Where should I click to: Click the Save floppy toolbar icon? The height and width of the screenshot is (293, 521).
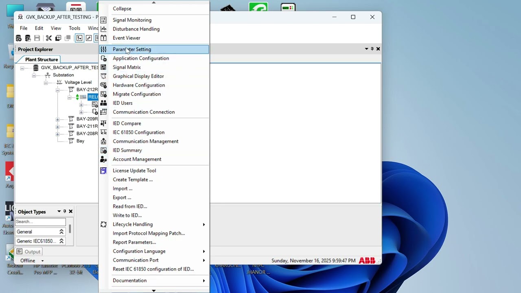pos(37,38)
